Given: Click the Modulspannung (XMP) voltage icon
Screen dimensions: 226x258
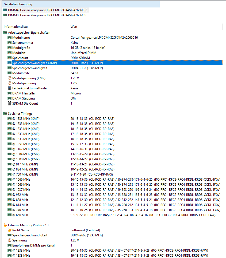Looking at the screenshot, I should click(10, 78).
